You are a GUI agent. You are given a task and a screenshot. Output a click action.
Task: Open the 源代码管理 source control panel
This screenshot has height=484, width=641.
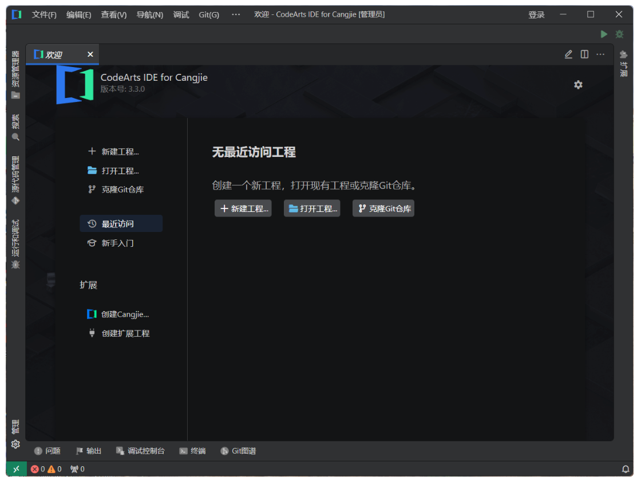[15, 184]
